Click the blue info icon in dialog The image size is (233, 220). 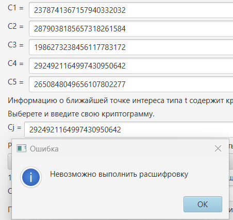tap(31, 177)
